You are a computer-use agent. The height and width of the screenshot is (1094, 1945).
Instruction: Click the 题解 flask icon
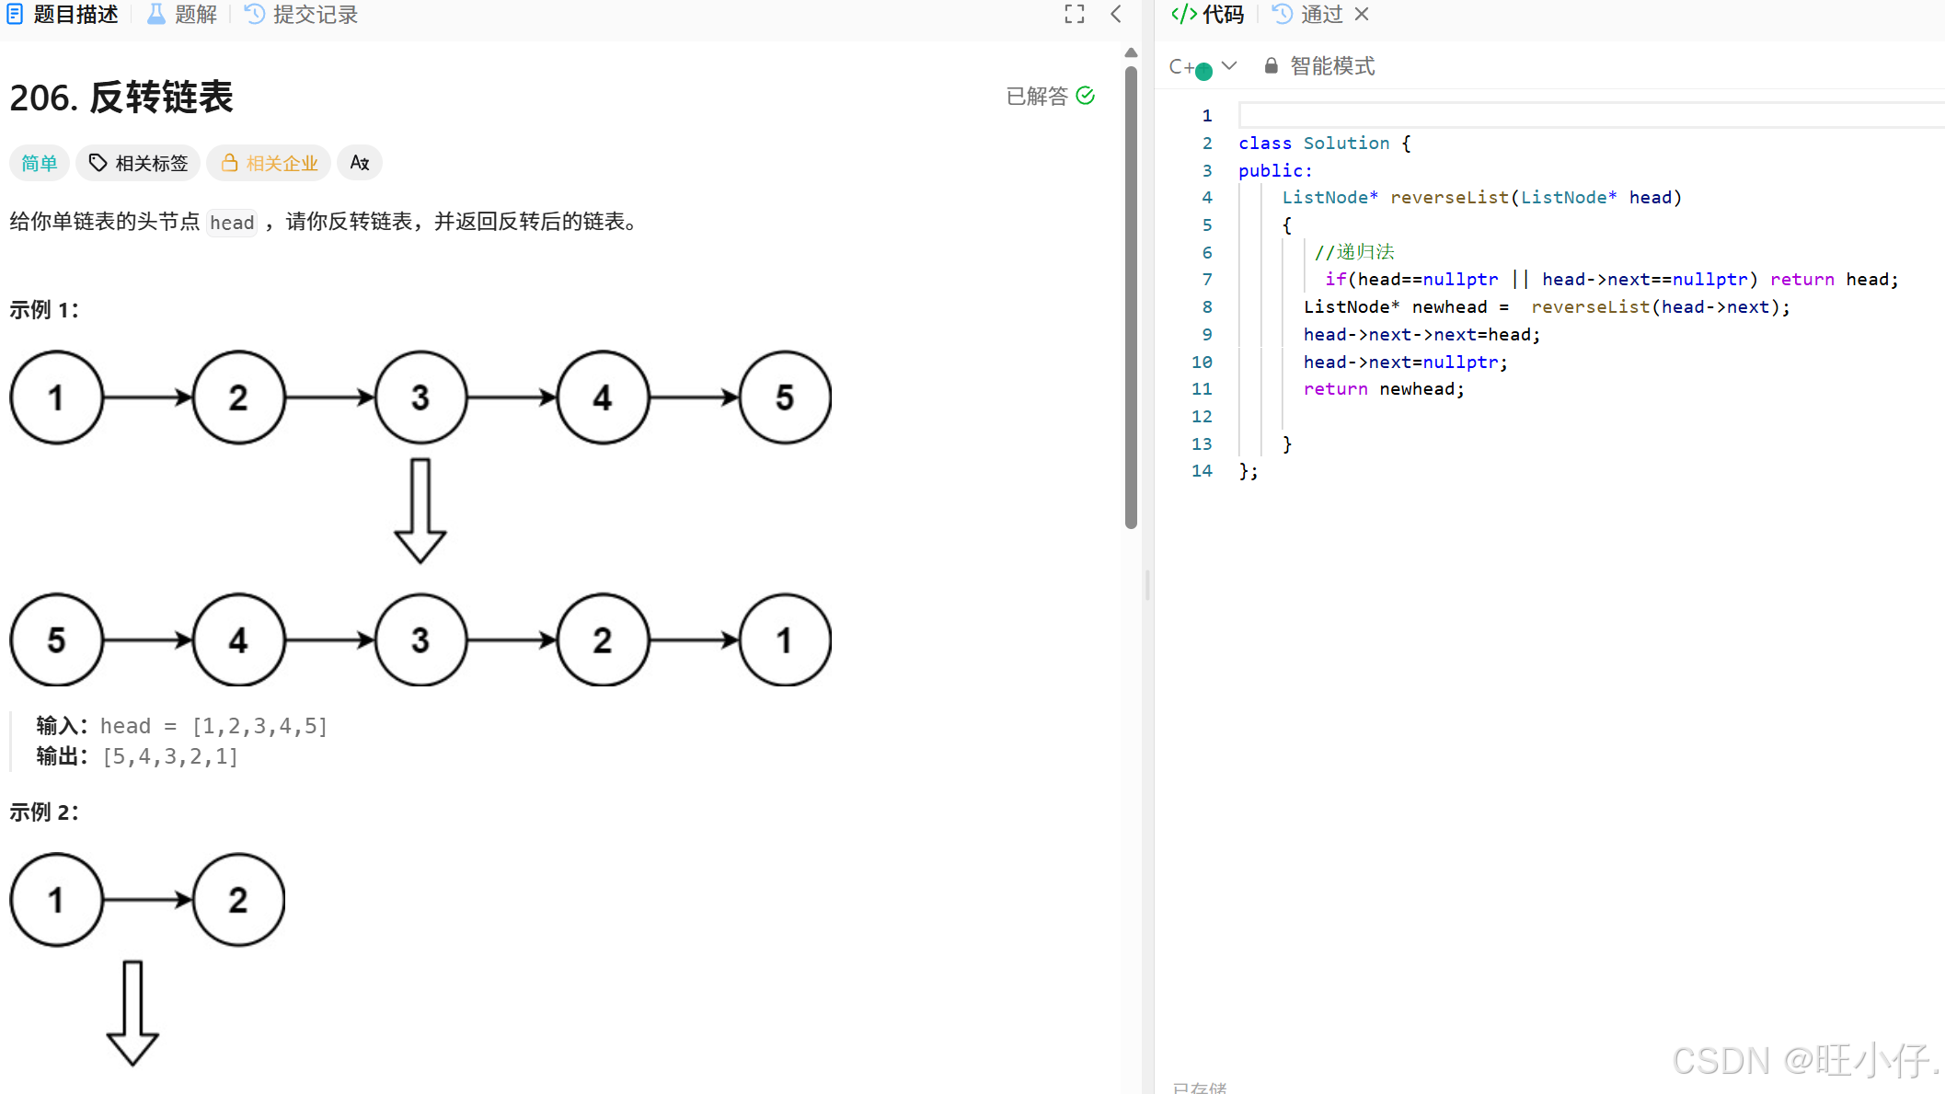pyautogui.click(x=156, y=14)
